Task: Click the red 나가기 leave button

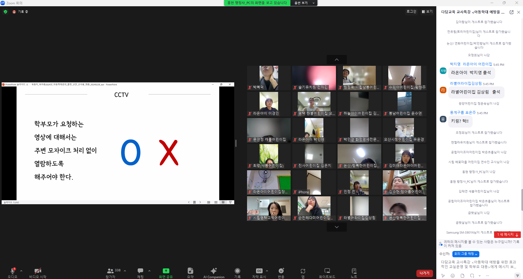Action: 424,273
